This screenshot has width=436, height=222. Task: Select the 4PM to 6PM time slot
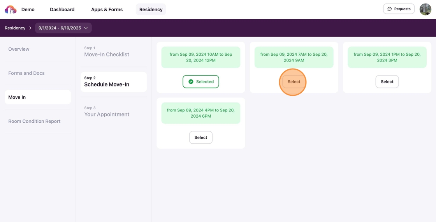[x=201, y=137]
